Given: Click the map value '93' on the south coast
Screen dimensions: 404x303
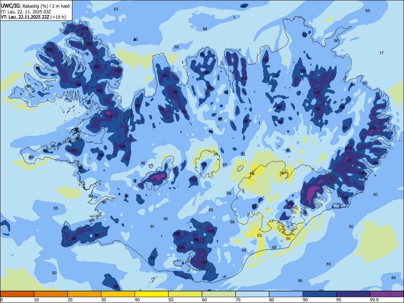Looking at the screenshot, I should (152, 258).
